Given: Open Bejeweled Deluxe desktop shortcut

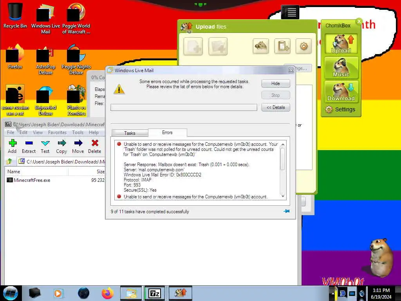Looking at the screenshot, I should (x=45, y=100).
